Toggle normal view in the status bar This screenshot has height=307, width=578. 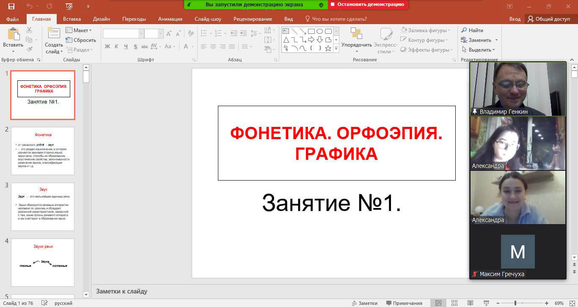(438, 303)
